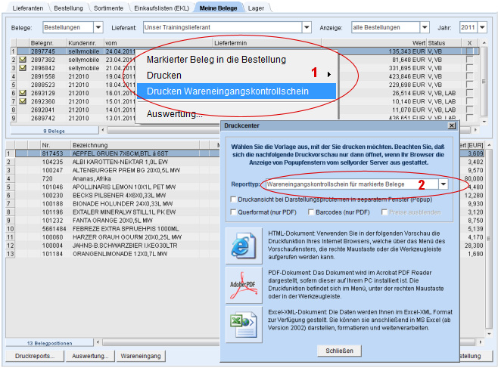The width and height of the screenshot is (498, 368).
Task: Click Belegnr. column header
Action: click(48, 43)
